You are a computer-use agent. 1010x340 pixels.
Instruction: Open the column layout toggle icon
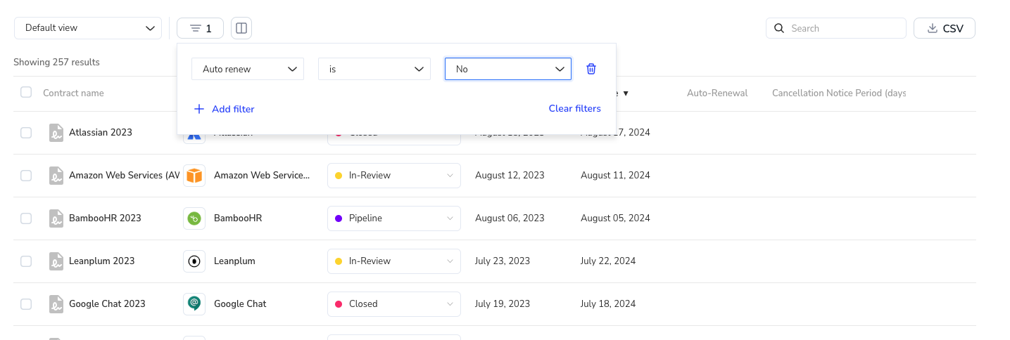coord(241,28)
